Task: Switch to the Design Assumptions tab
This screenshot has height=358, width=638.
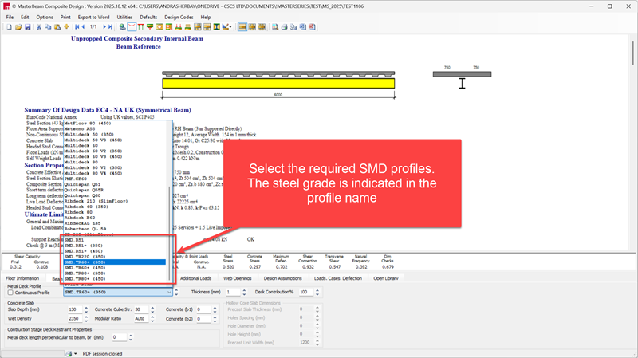Action: click(283, 278)
